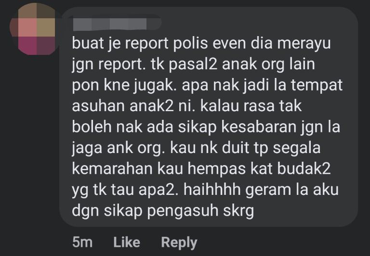The width and height of the screenshot is (370, 256).
Task: Click the word "pasal2" in the comment
Action: point(193,64)
